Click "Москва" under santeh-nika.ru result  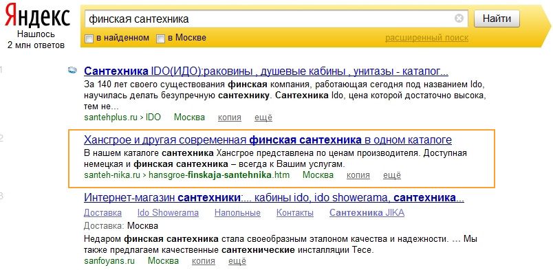(318, 175)
